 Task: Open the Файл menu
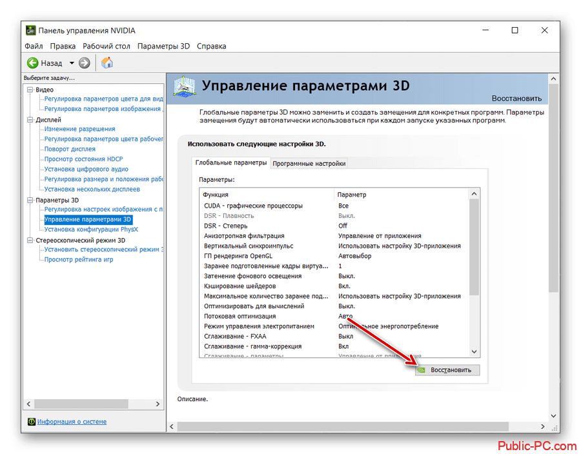pos(34,46)
